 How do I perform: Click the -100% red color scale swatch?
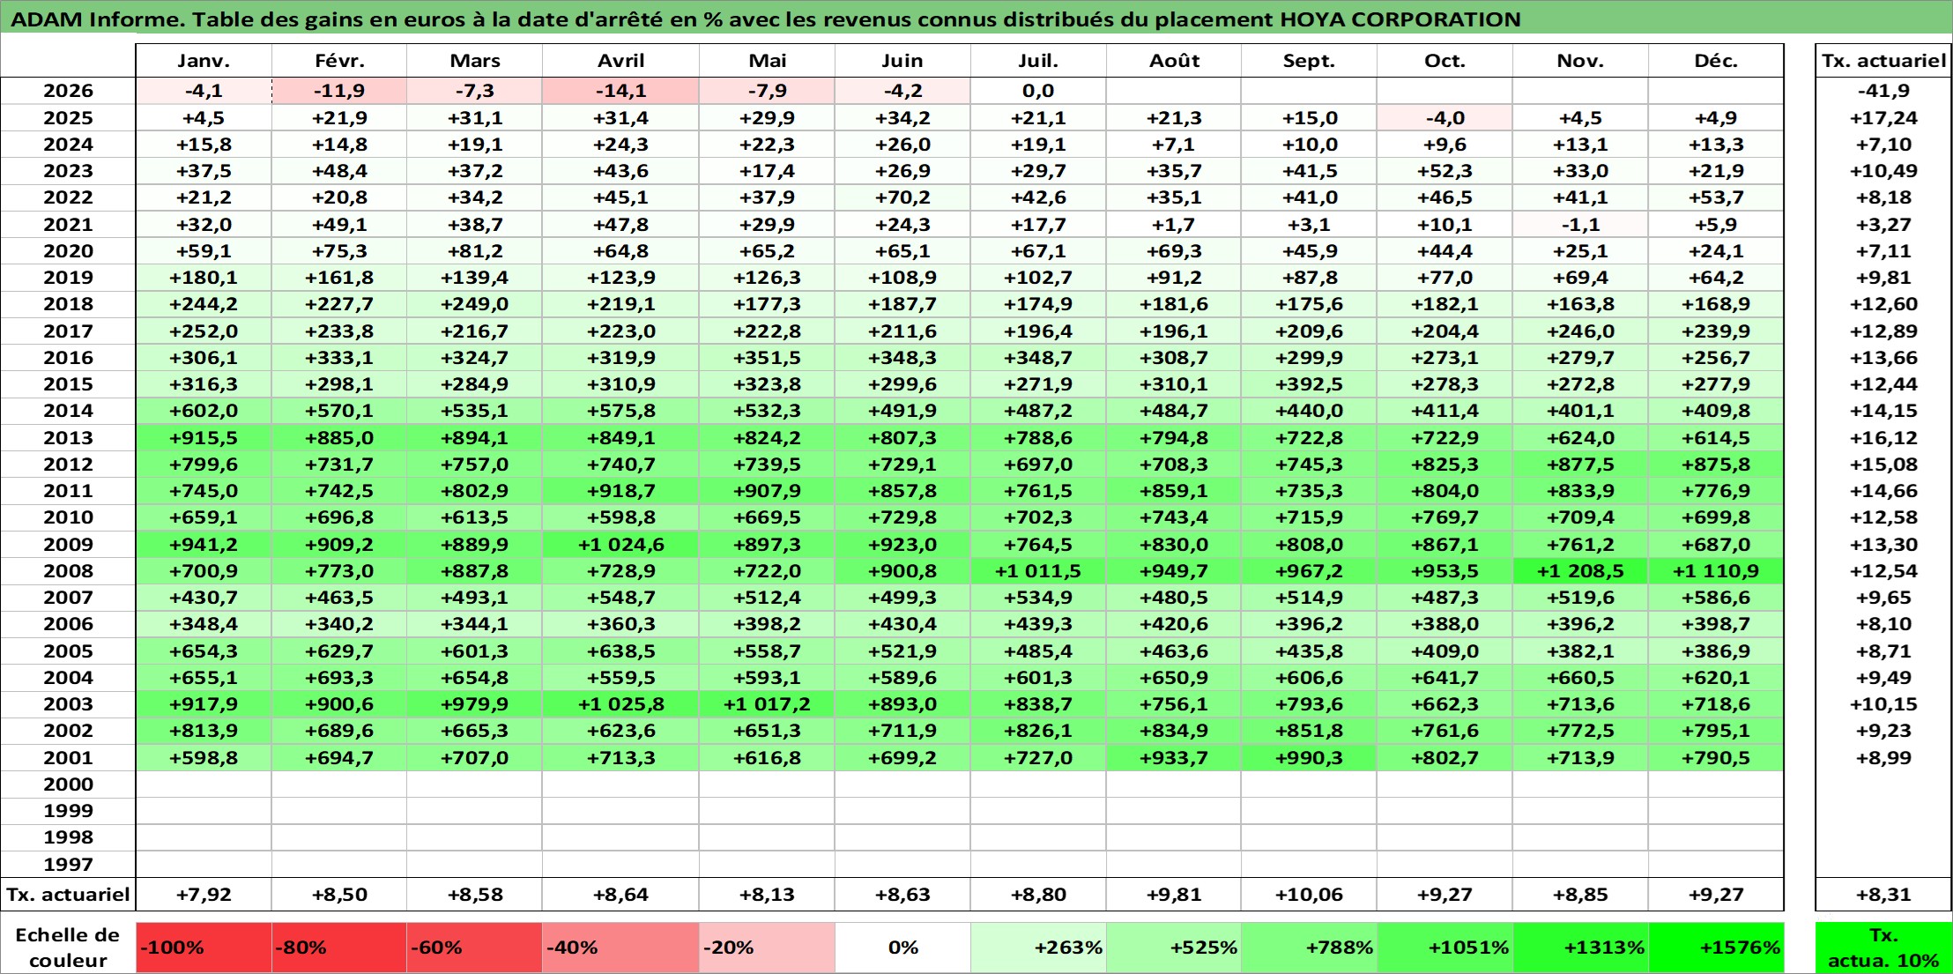click(x=204, y=948)
